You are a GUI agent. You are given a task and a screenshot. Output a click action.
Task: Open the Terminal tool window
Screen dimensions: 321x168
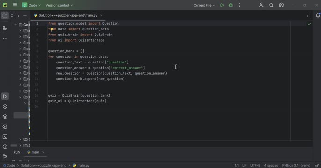[x=5, y=137]
